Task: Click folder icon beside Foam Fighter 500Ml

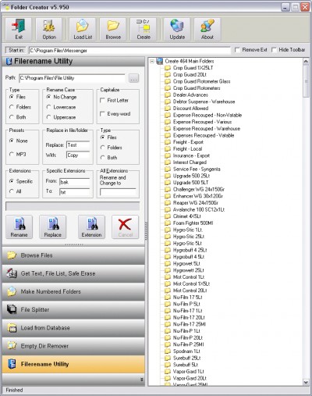Action: coord(168,223)
